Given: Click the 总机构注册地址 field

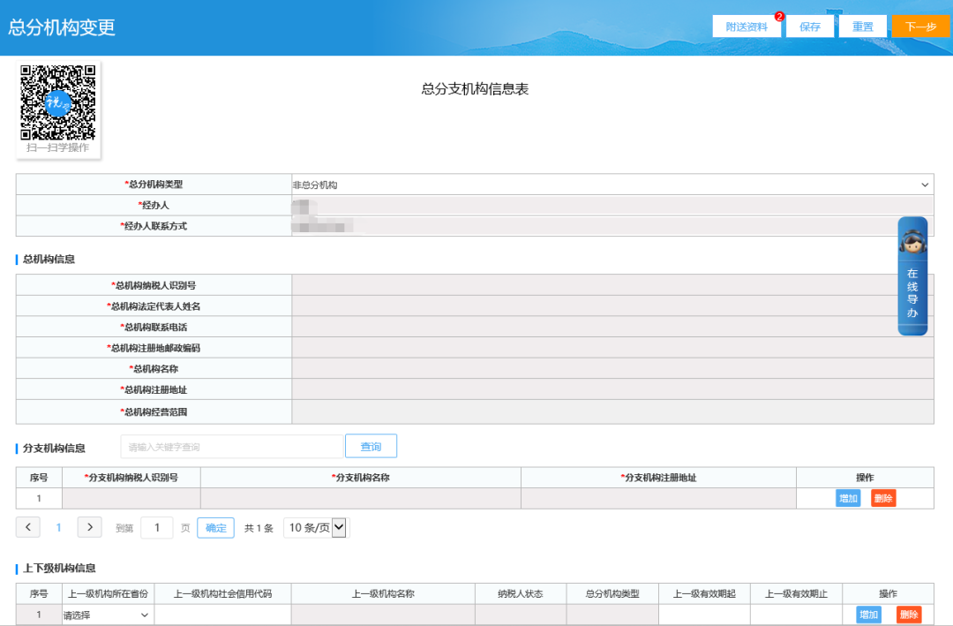Looking at the screenshot, I should [612, 389].
